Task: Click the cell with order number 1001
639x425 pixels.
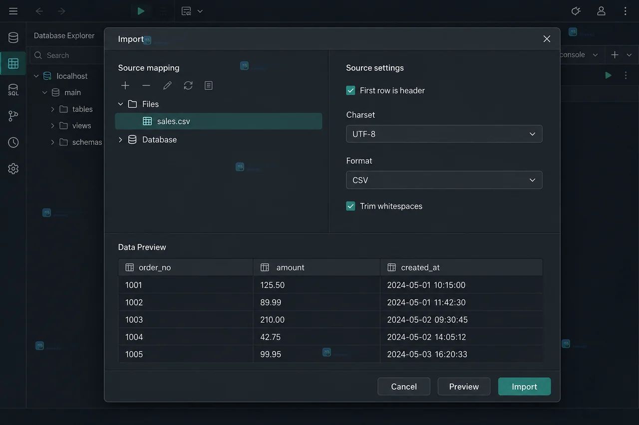Action: pos(186,285)
